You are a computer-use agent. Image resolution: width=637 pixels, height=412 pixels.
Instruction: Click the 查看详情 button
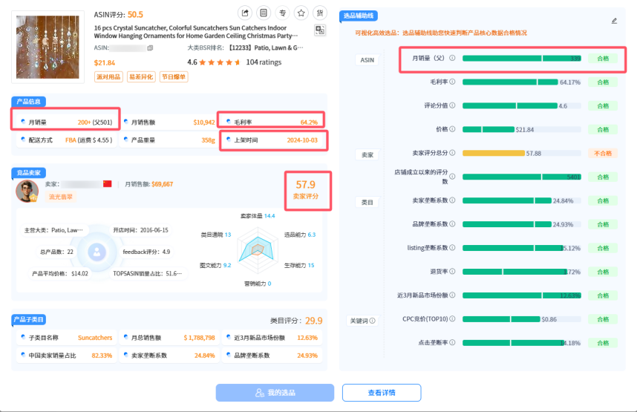tap(382, 393)
